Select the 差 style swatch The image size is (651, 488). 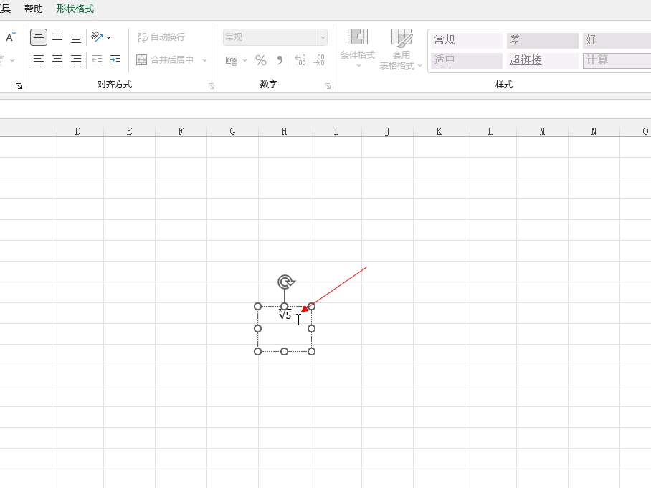[542, 40]
